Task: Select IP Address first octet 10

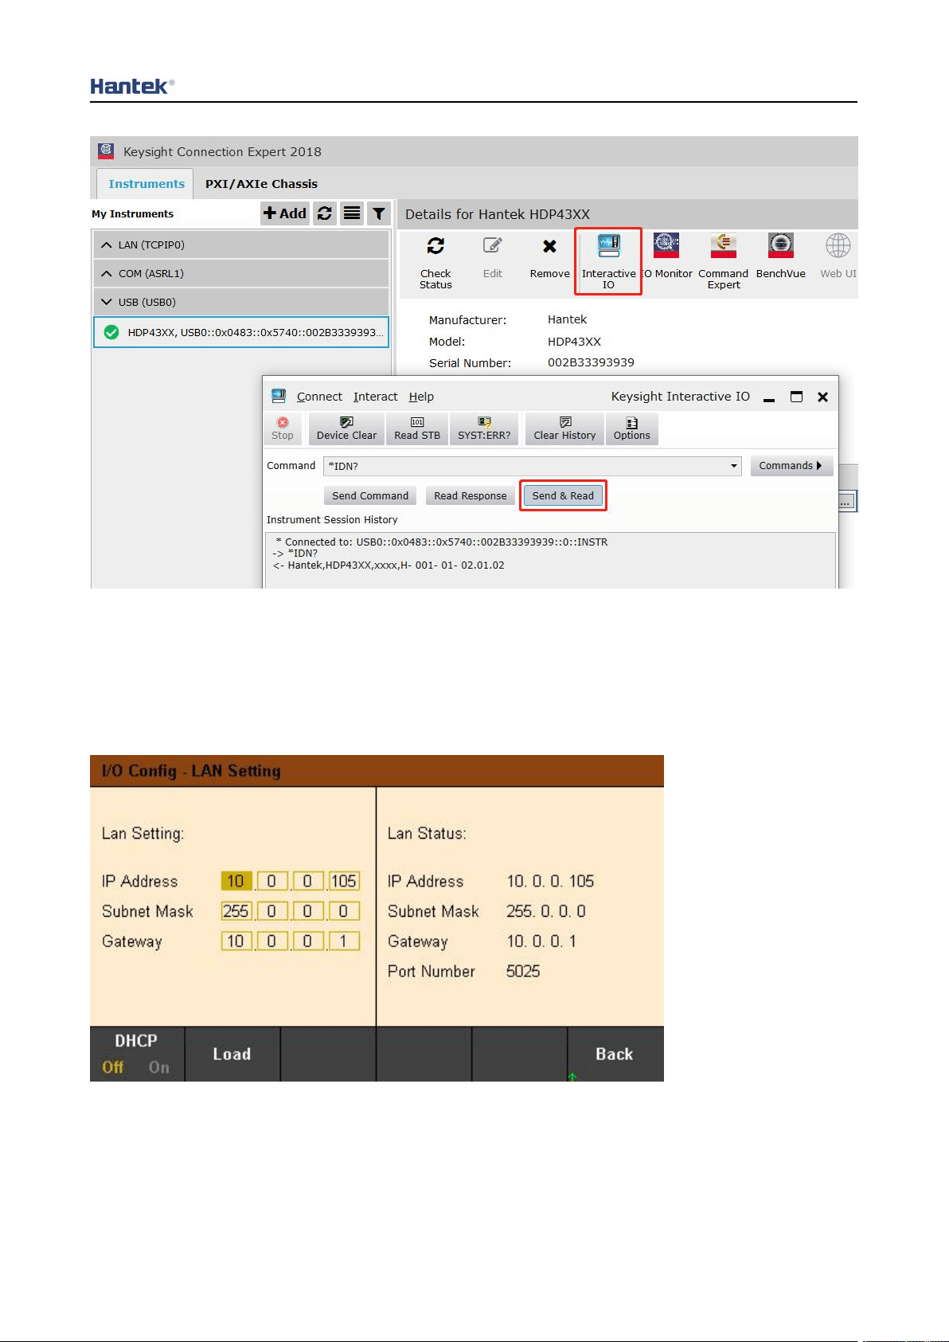Action: click(236, 881)
